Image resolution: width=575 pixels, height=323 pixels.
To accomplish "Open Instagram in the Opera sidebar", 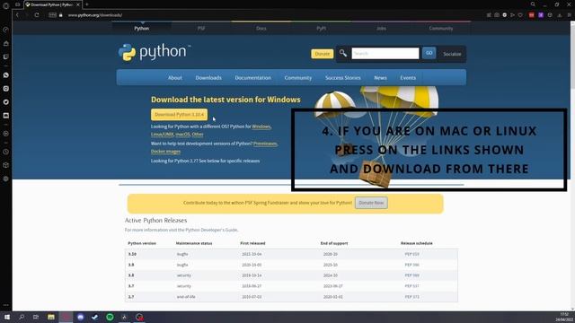I will 6,89.
